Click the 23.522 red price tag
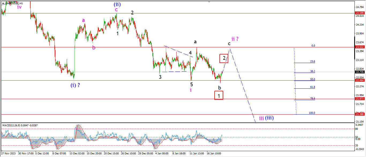366x157 pixels. click(x=359, y=47)
